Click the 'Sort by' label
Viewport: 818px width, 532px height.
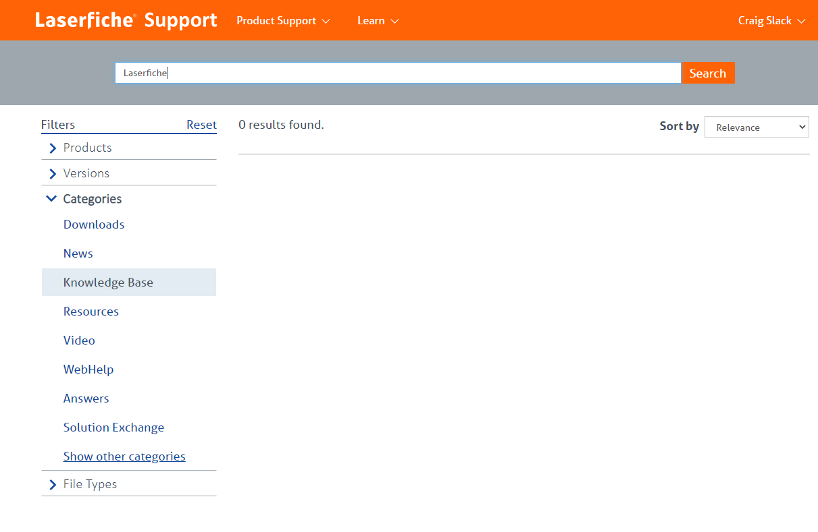(680, 126)
